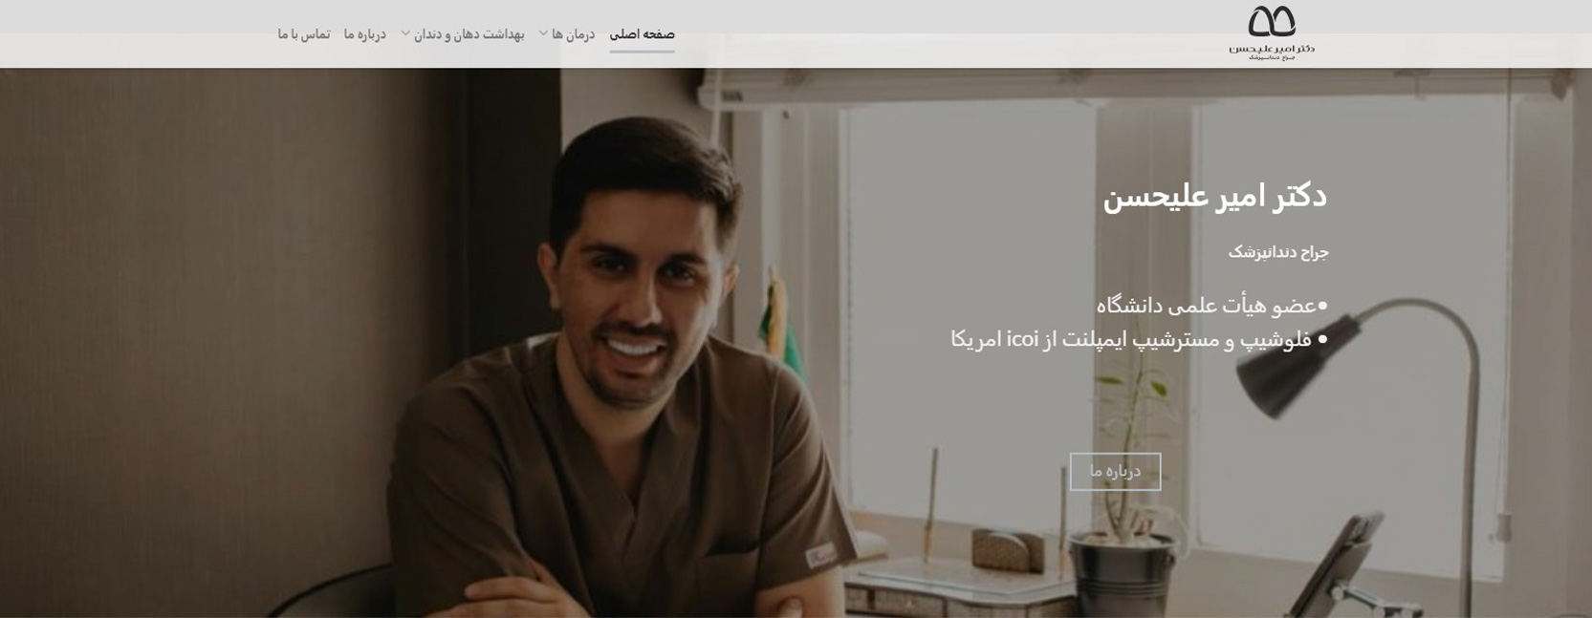Open the صفحه اصلی menu item
1592x618 pixels.
coord(642,34)
